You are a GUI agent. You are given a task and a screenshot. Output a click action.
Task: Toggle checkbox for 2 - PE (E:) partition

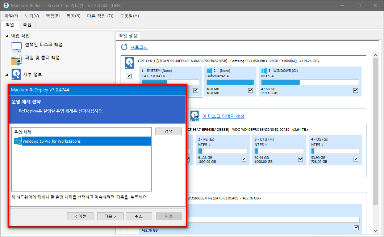tap(244, 159)
